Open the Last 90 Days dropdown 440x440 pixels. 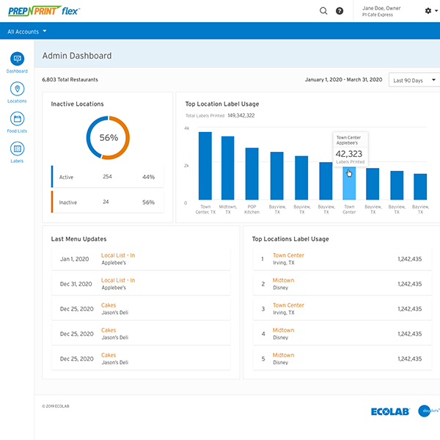414,80
